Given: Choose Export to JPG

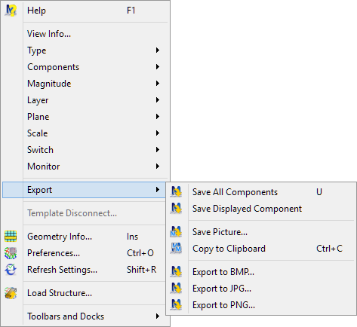Looking at the screenshot, I should (x=261, y=289).
